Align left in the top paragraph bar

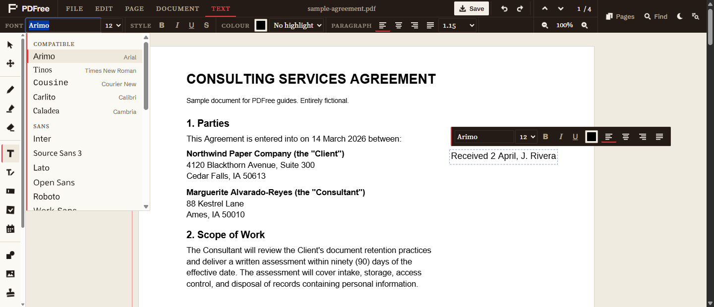click(383, 25)
